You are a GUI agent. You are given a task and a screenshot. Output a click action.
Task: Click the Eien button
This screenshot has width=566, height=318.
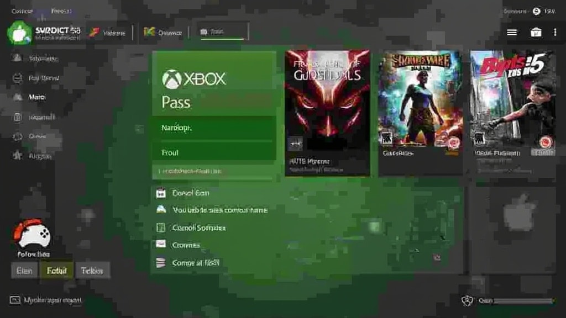point(24,271)
